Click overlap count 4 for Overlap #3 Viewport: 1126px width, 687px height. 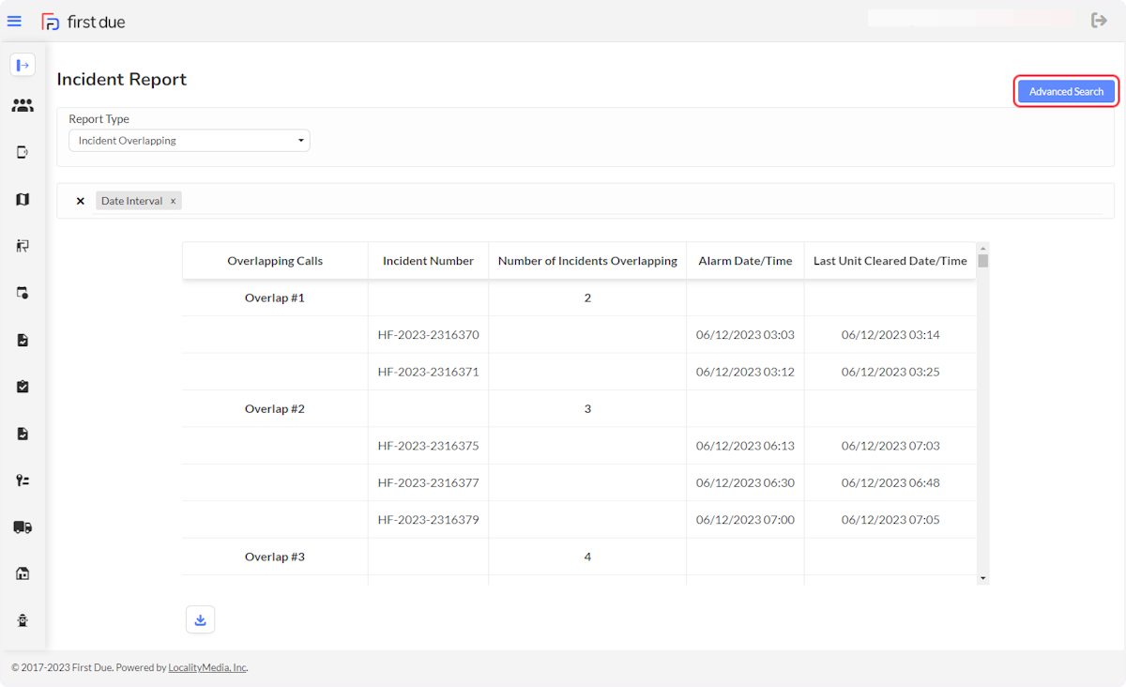pyautogui.click(x=587, y=557)
